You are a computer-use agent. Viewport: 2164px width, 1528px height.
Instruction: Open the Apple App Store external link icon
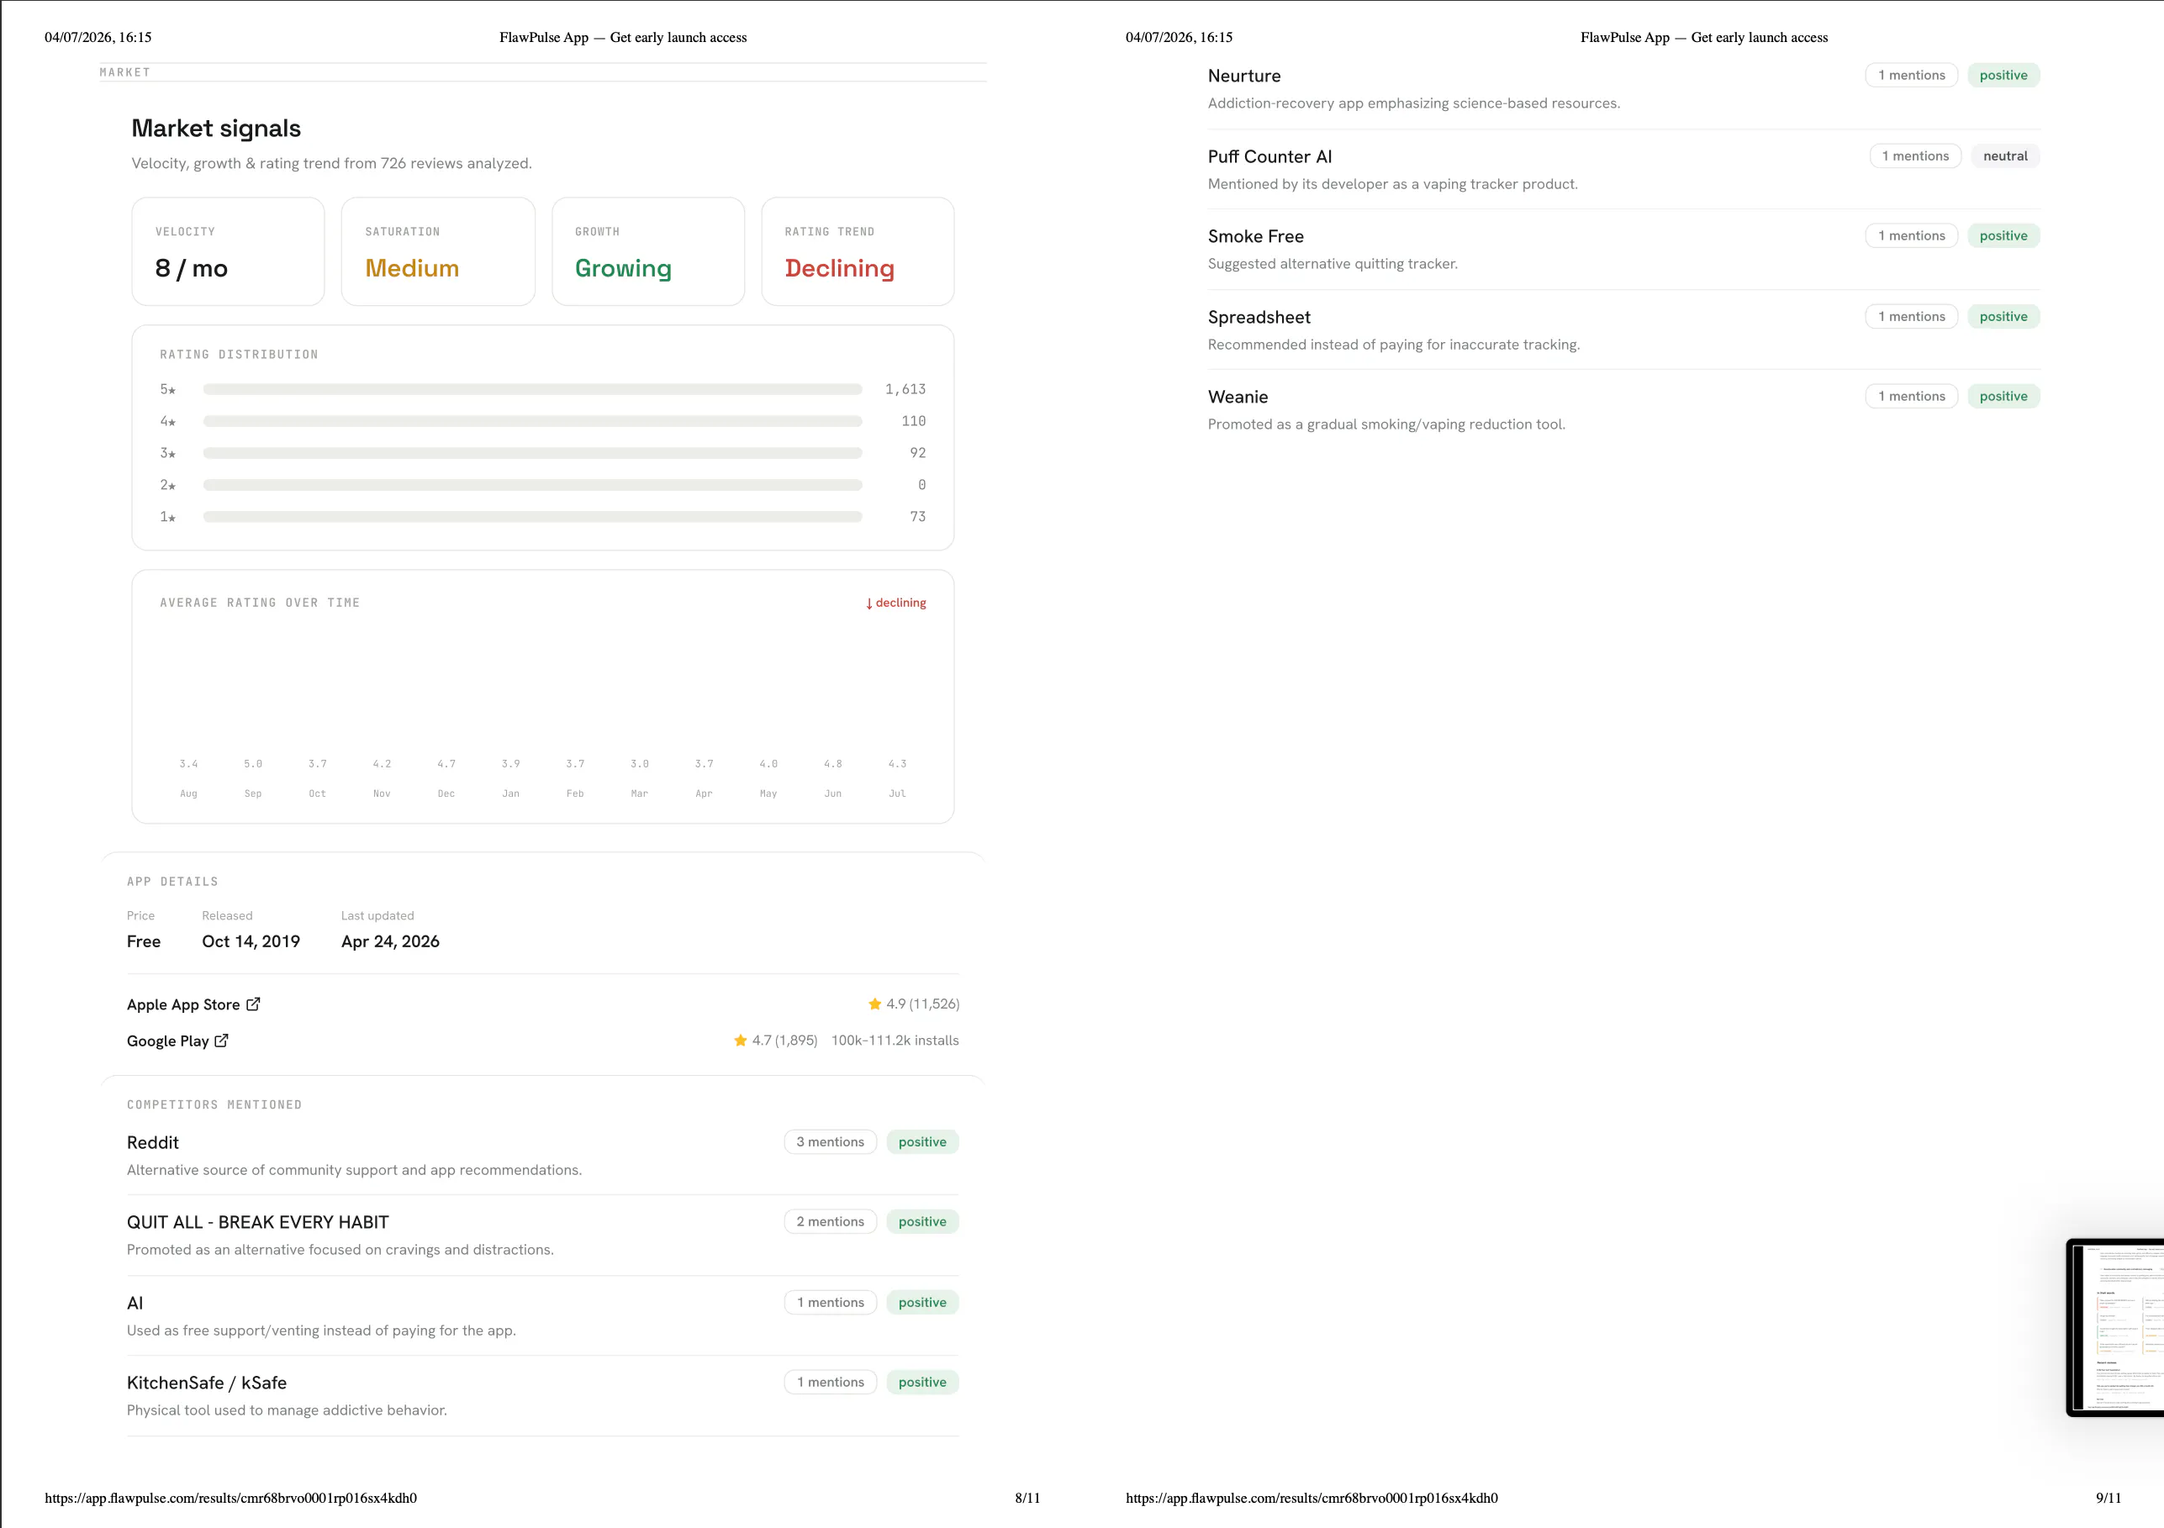[252, 1004]
